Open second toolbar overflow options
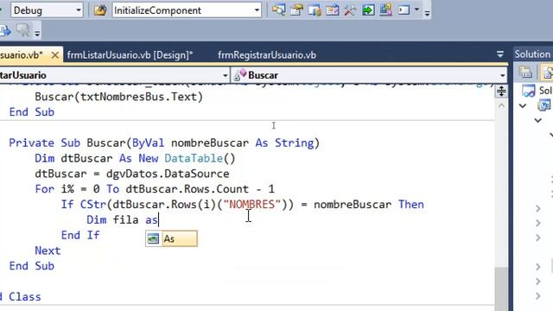Image resolution: width=553 pixels, height=311 pixels. (x=37, y=34)
